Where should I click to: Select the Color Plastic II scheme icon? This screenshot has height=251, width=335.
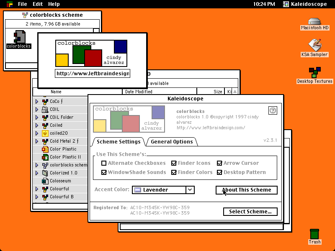pos(45,157)
